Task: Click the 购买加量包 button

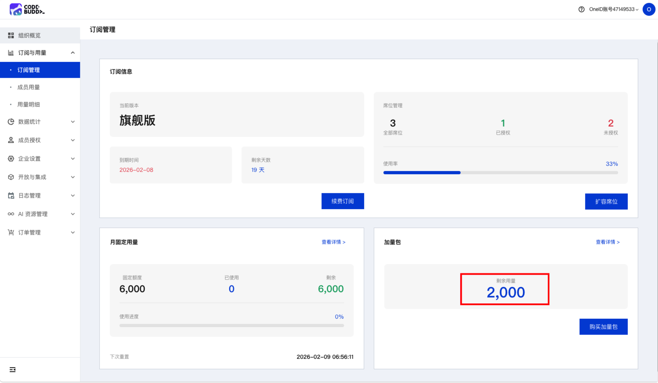Action: tap(603, 327)
